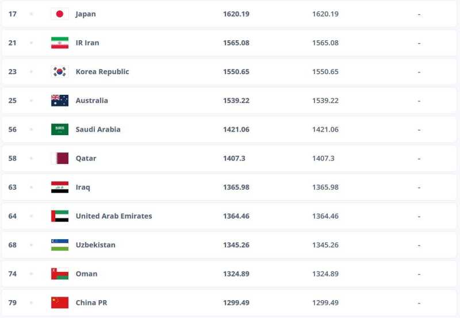Click the Japan flag icon
Image resolution: width=460 pixels, height=318 pixels.
coord(59,14)
